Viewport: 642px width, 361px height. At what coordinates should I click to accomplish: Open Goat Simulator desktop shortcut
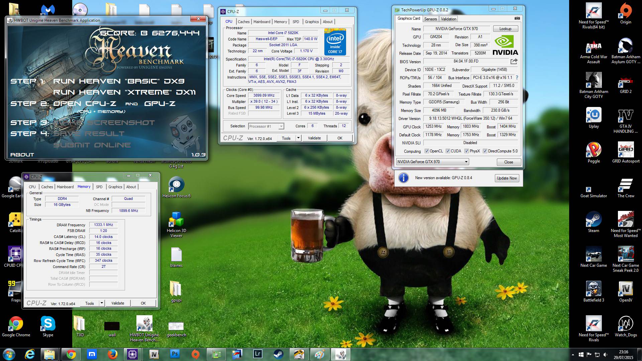[x=594, y=192]
